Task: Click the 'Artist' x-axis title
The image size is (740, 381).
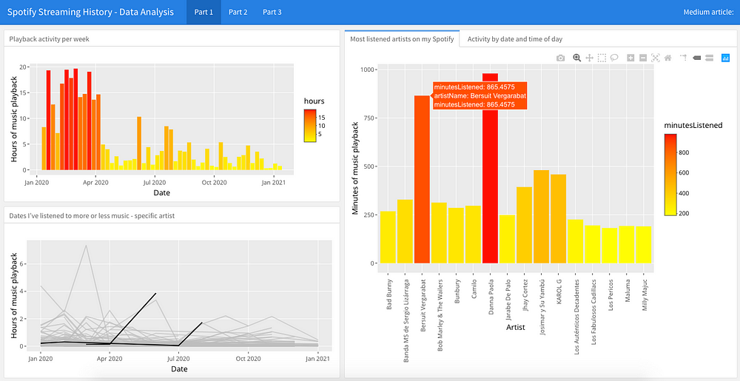Action: (515, 326)
